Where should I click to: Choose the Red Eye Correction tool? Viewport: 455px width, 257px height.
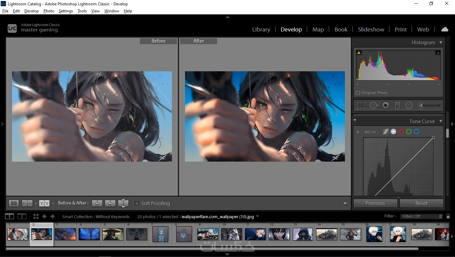pos(386,105)
